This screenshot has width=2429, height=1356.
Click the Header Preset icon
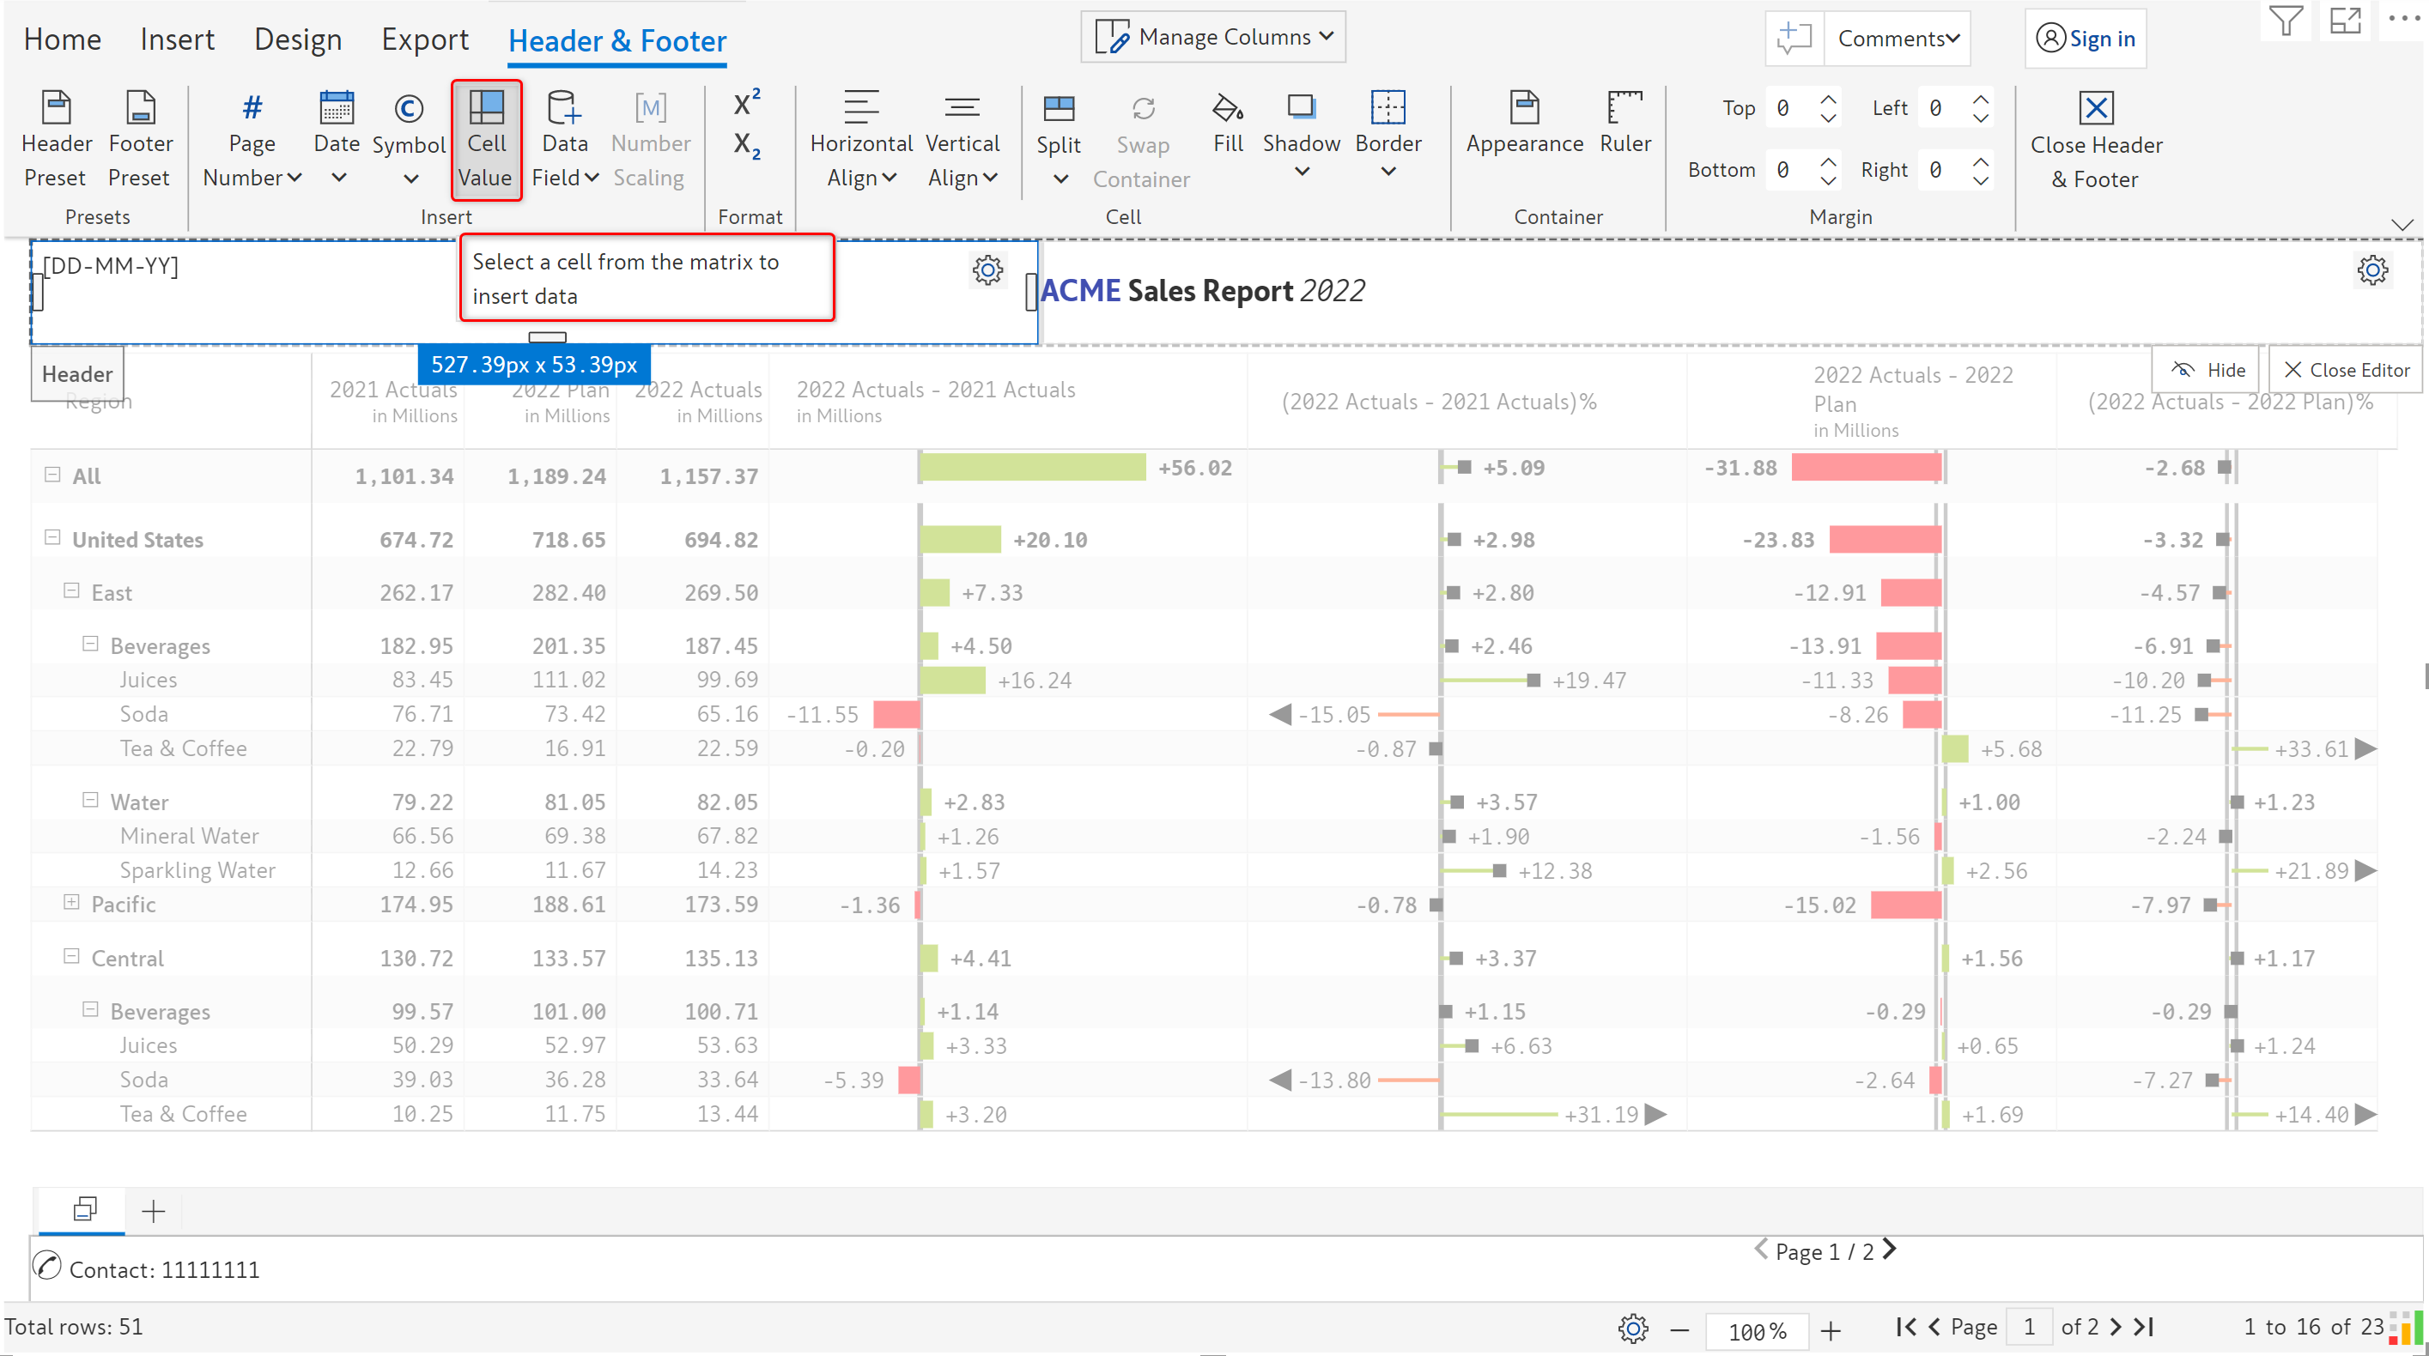click(x=57, y=108)
